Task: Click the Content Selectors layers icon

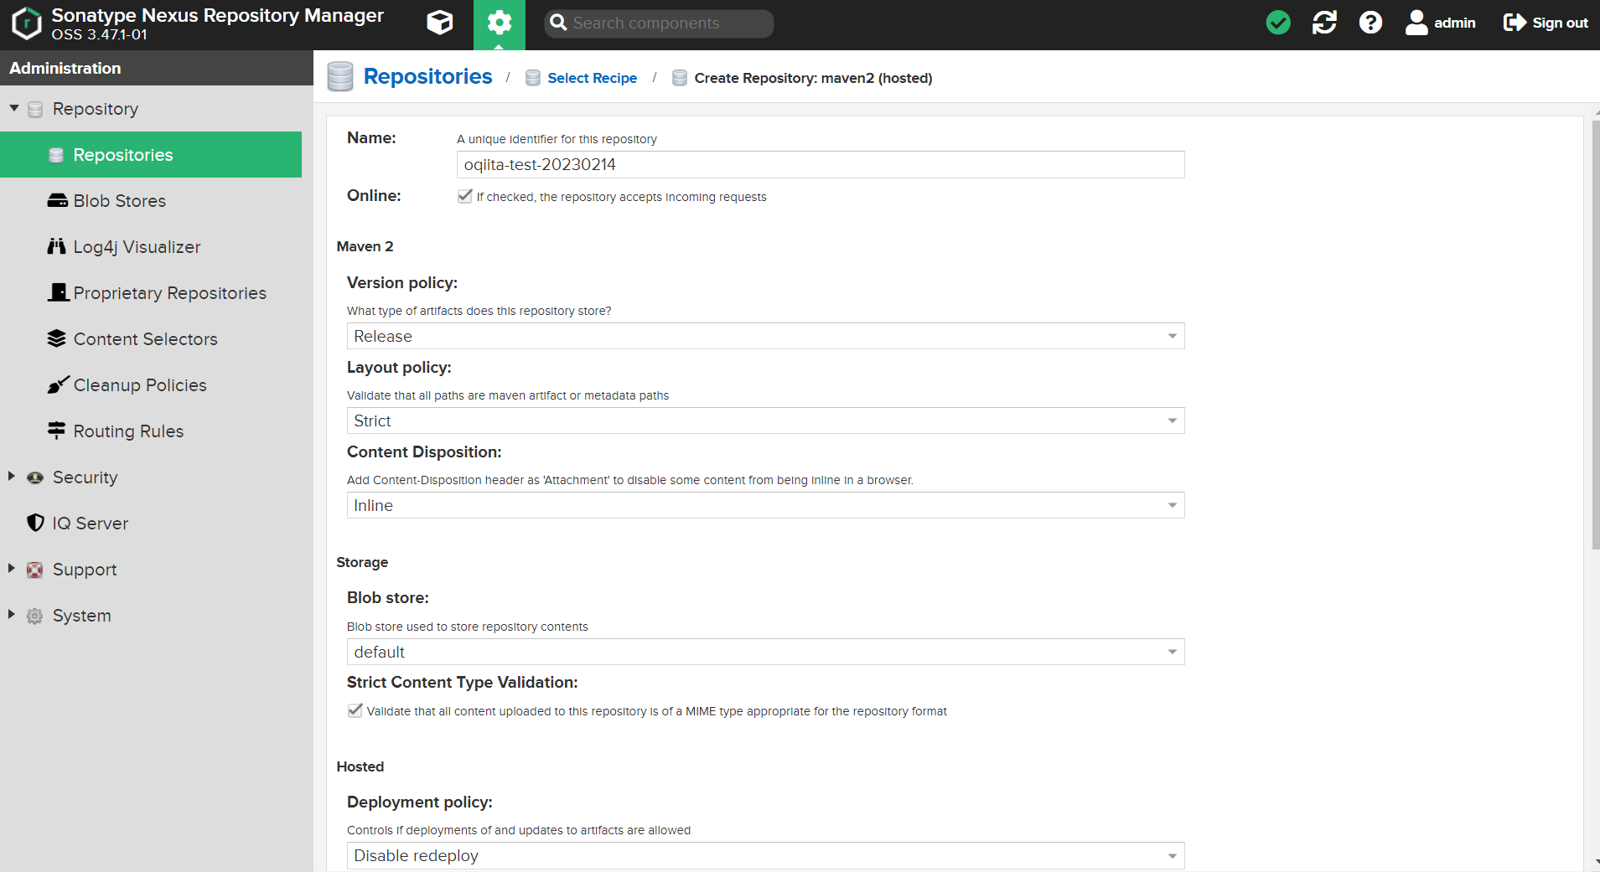Action: click(56, 338)
